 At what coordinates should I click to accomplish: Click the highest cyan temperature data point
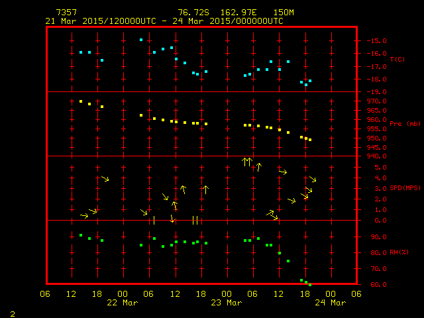pyautogui.click(x=141, y=40)
